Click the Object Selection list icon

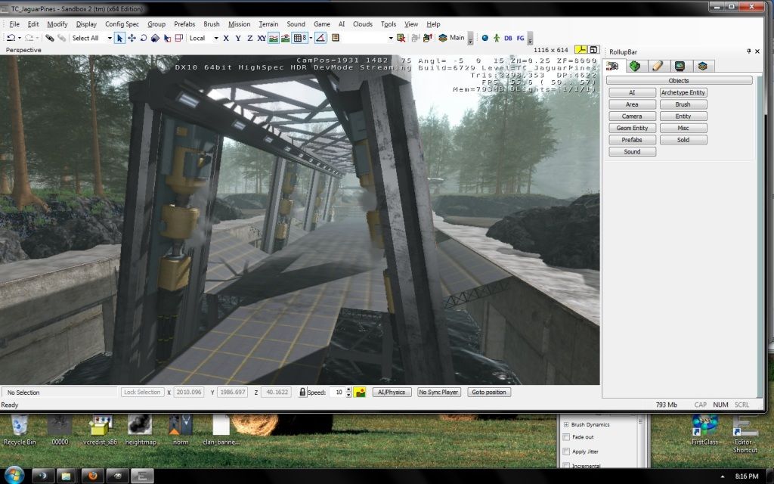(x=335, y=38)
